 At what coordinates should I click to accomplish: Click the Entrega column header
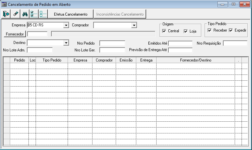146,60
